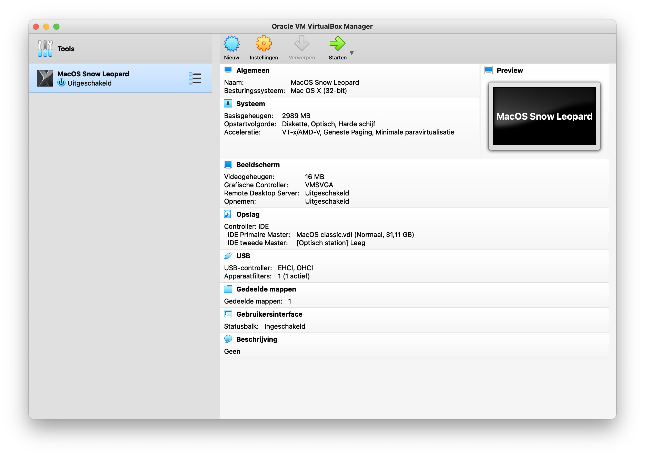Click the Geen description text
The image size is (645, 457).
[x=232, y=351]
